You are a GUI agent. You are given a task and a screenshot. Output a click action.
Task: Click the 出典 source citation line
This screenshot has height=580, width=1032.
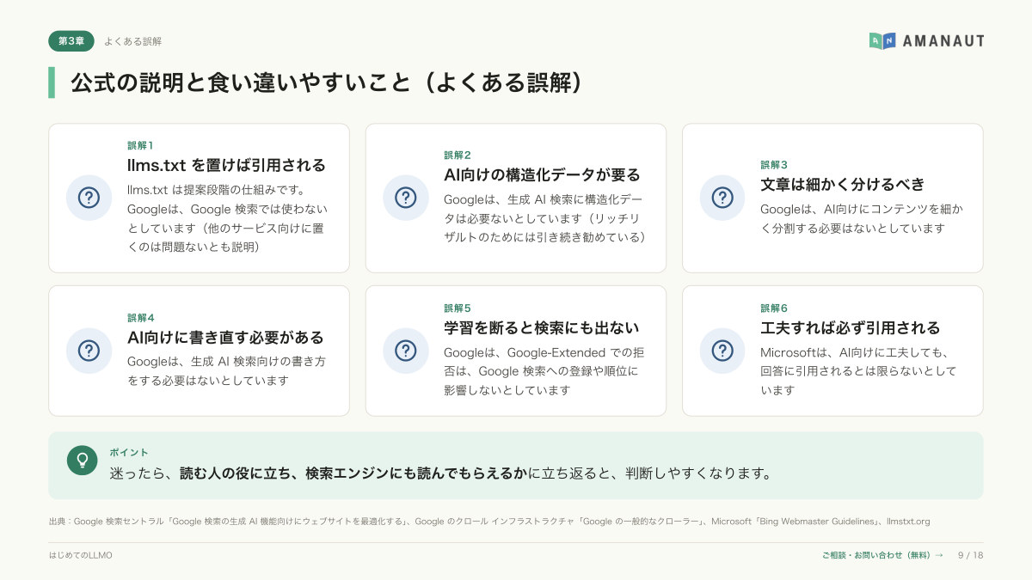point(489,522)
